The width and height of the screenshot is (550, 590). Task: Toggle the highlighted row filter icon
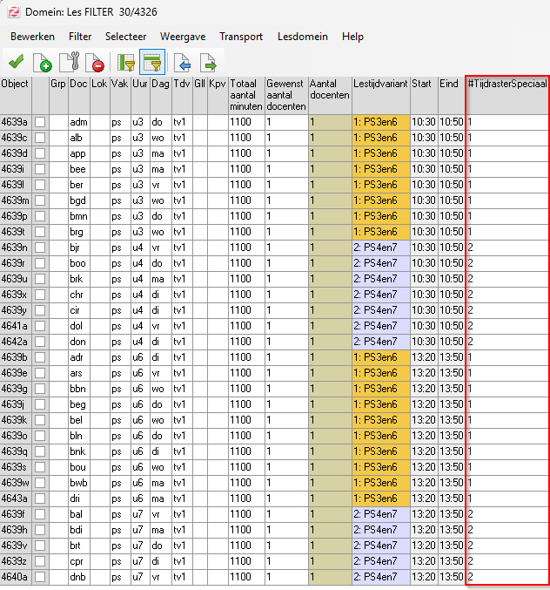click(153, 62)
